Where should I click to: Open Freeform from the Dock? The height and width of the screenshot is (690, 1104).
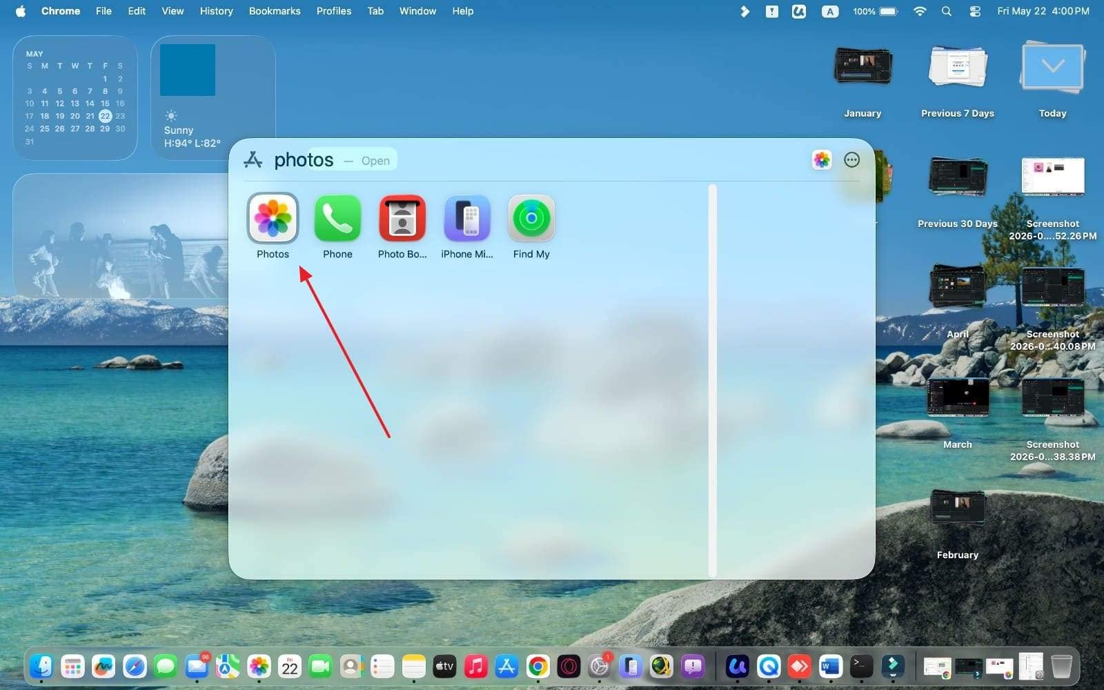(103, 667)
